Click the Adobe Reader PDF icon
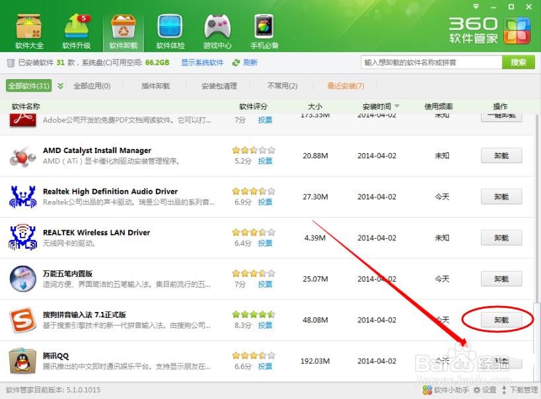541x399 pixels. click(22, 120)
